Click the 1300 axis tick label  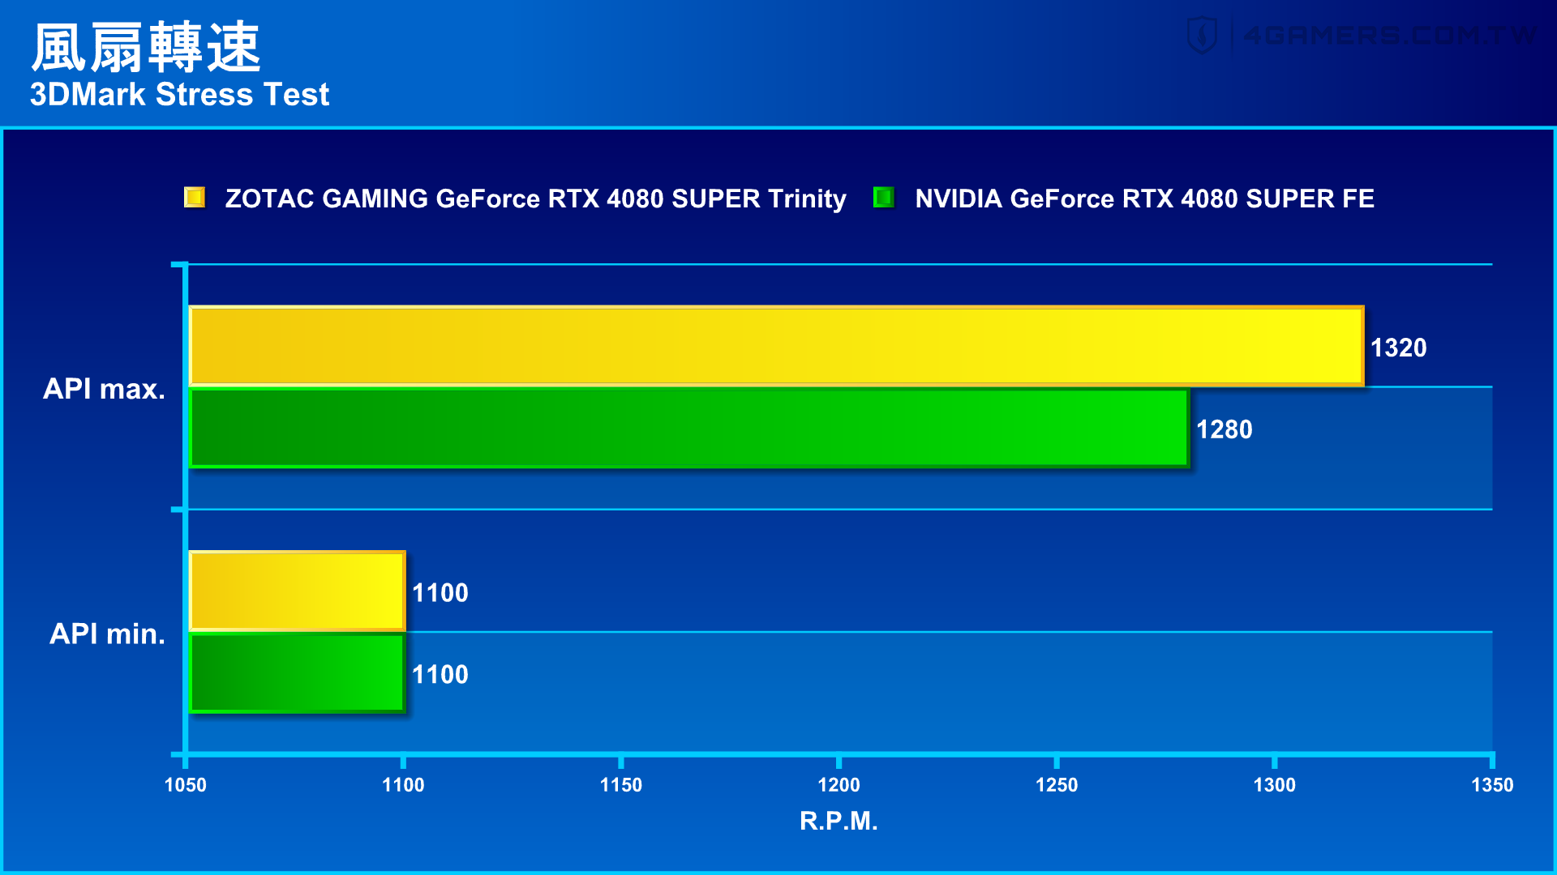click(x=1274, y=785)
